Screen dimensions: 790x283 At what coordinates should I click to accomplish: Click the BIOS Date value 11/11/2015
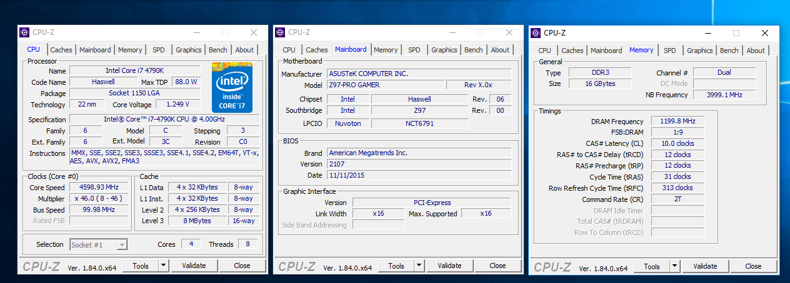419,175
